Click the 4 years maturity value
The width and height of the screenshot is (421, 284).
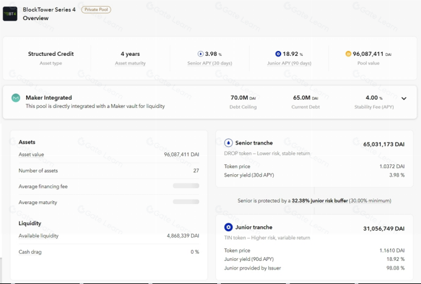click(130, 54)
